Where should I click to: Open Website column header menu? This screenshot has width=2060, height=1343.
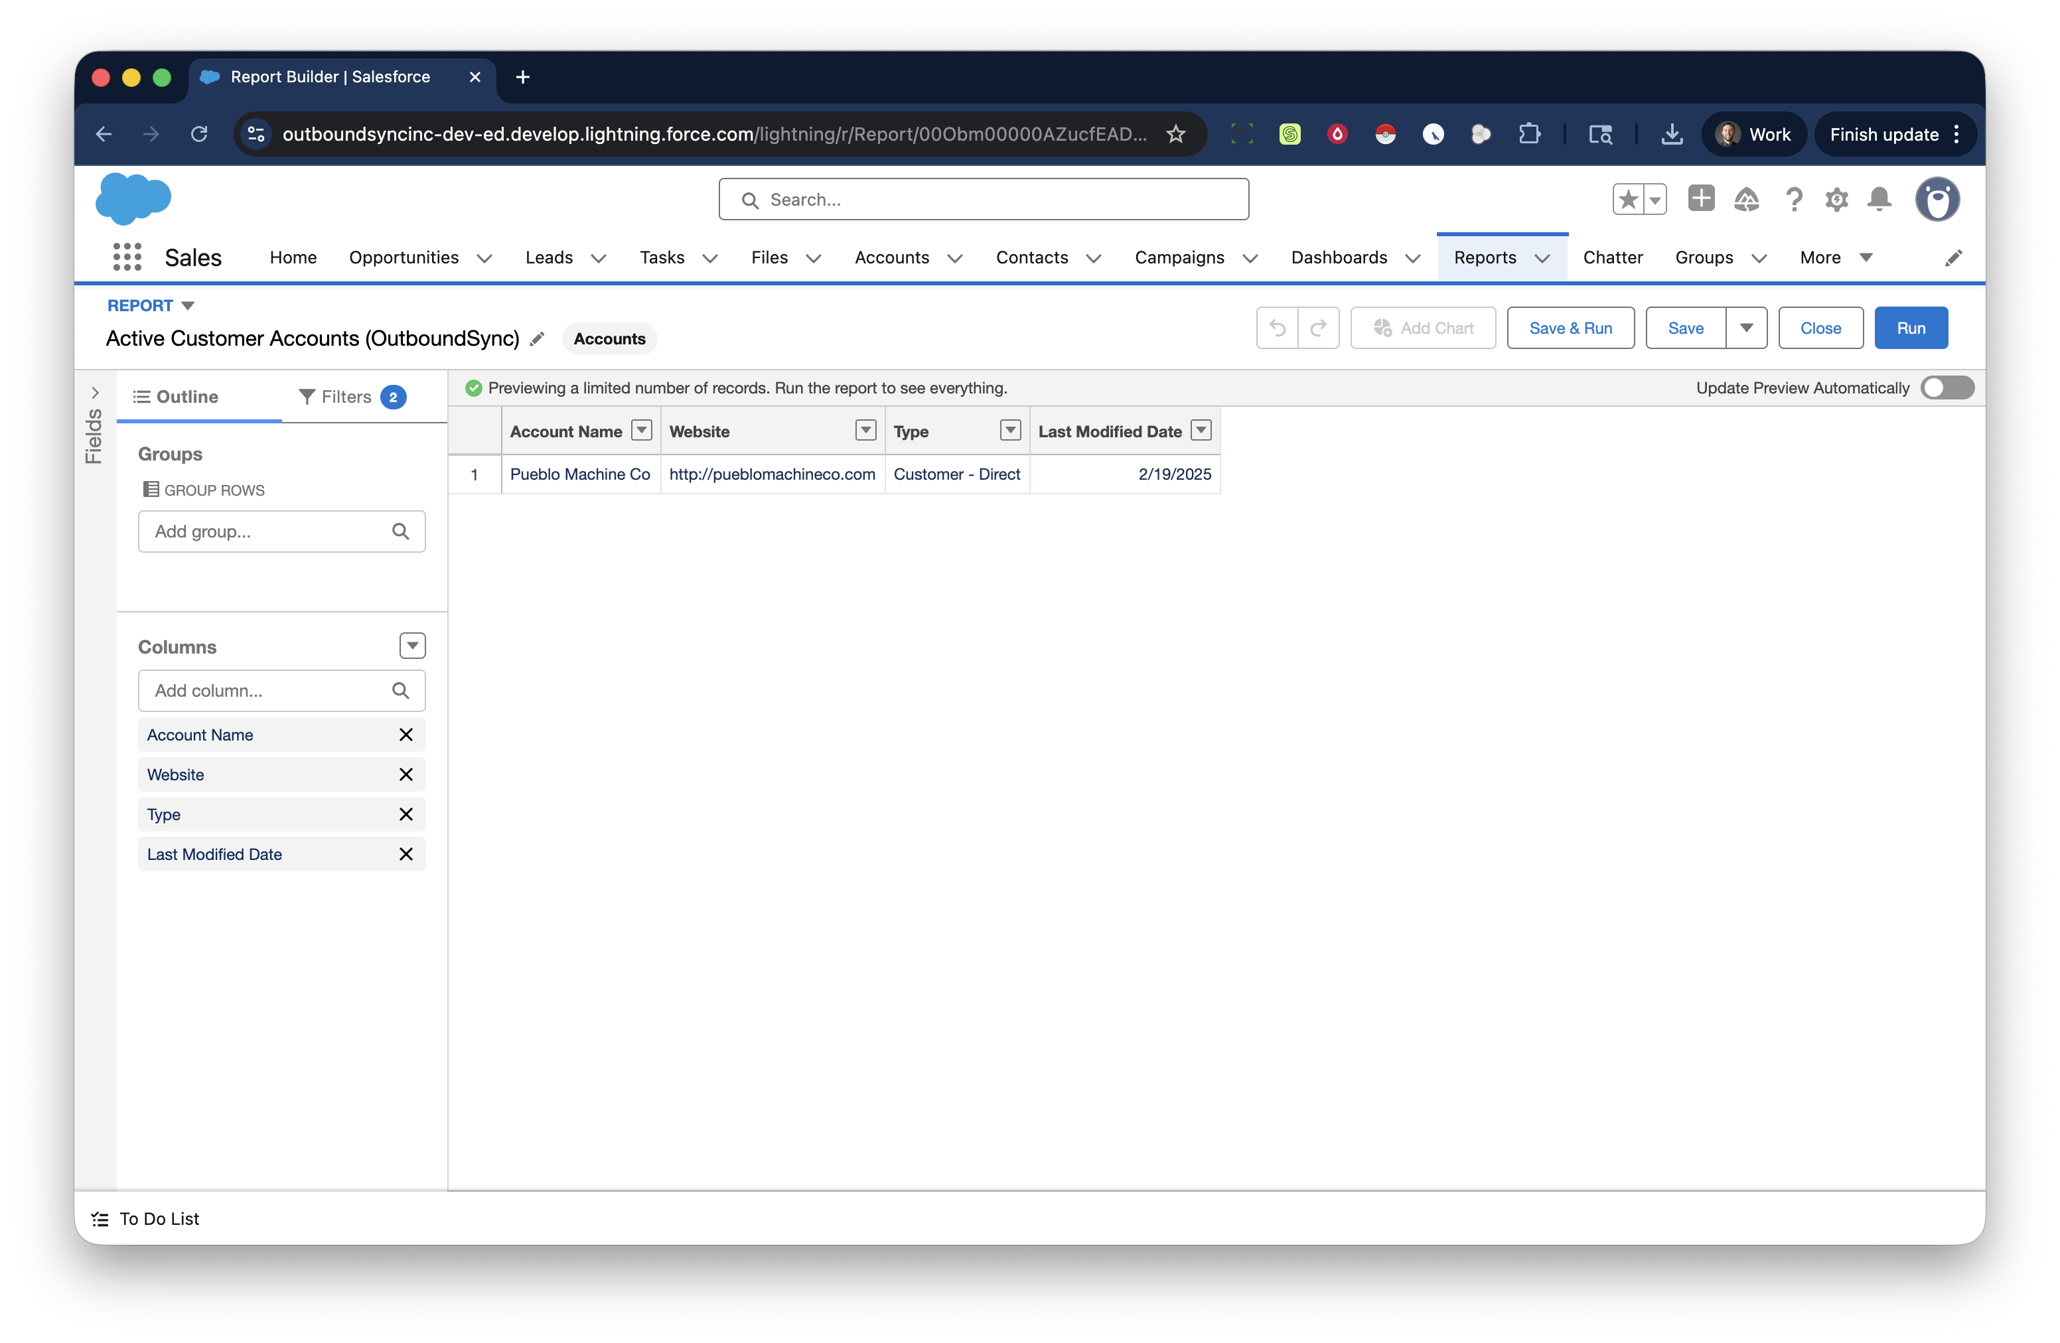[865, 431]
